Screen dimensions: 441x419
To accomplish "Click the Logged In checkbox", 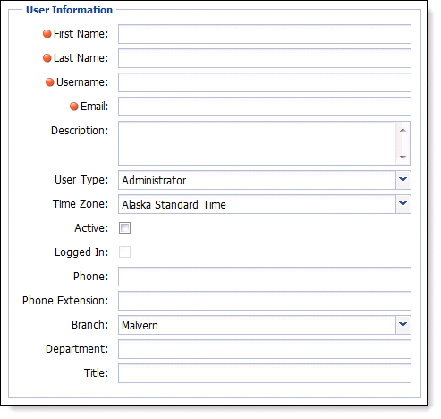I will (x=124, y=252).
